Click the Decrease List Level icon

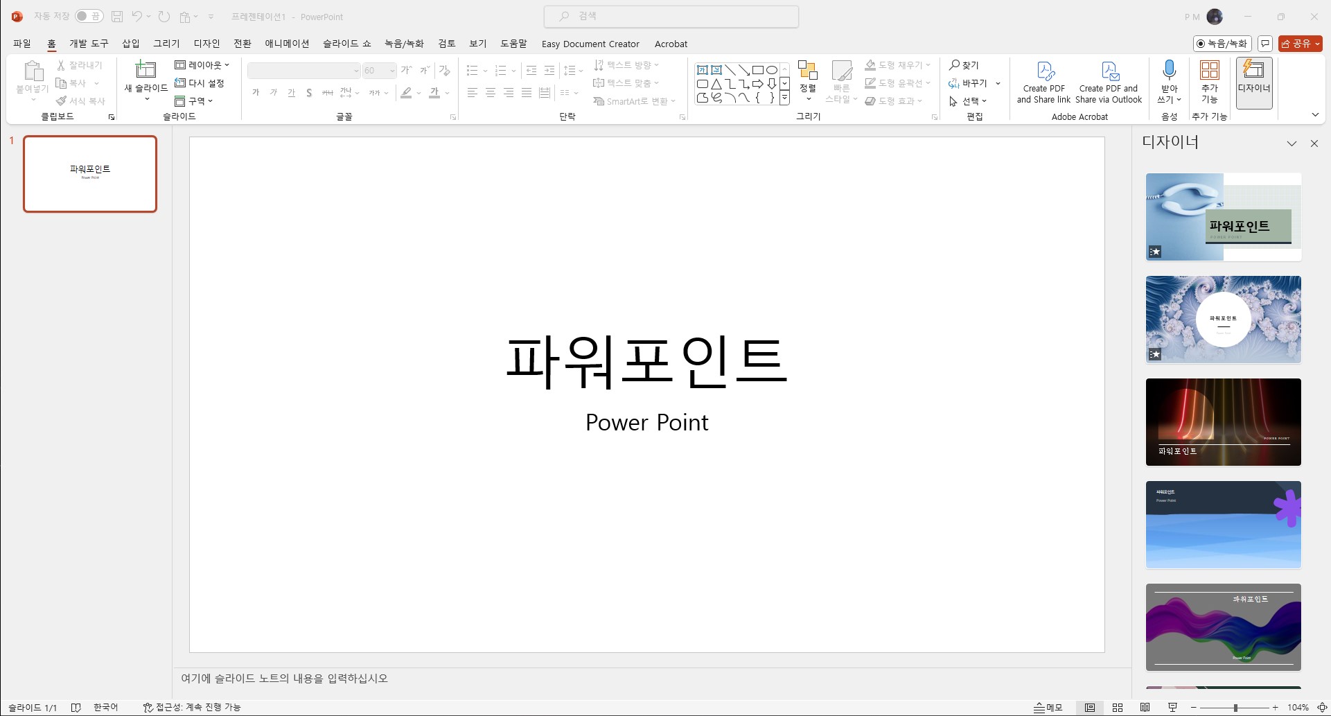(531, 70)
